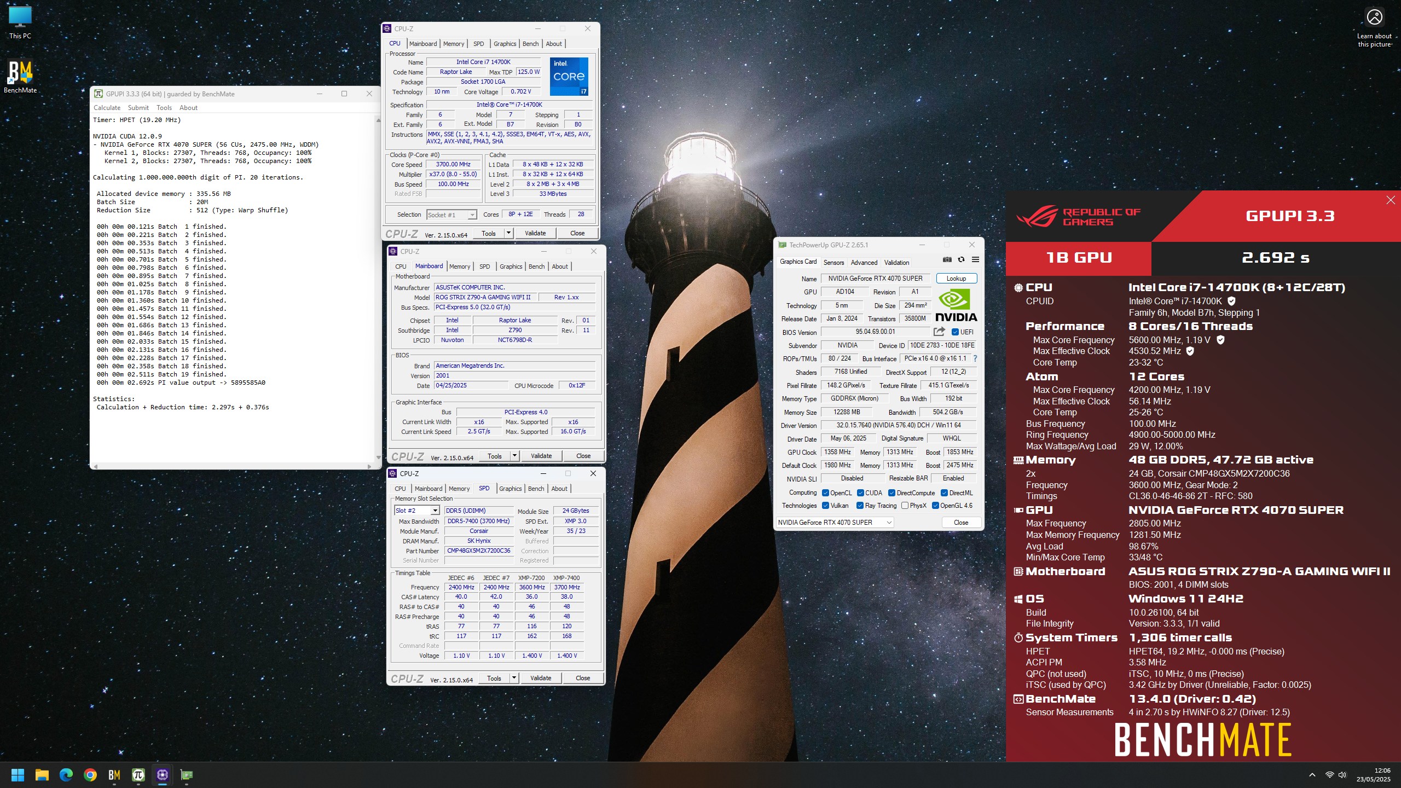Image resolution: width=1401 pixels, height=788 pixels.
Task: Click the GPU-Z BIOS export share icon
Action: (x=939, y=332)
